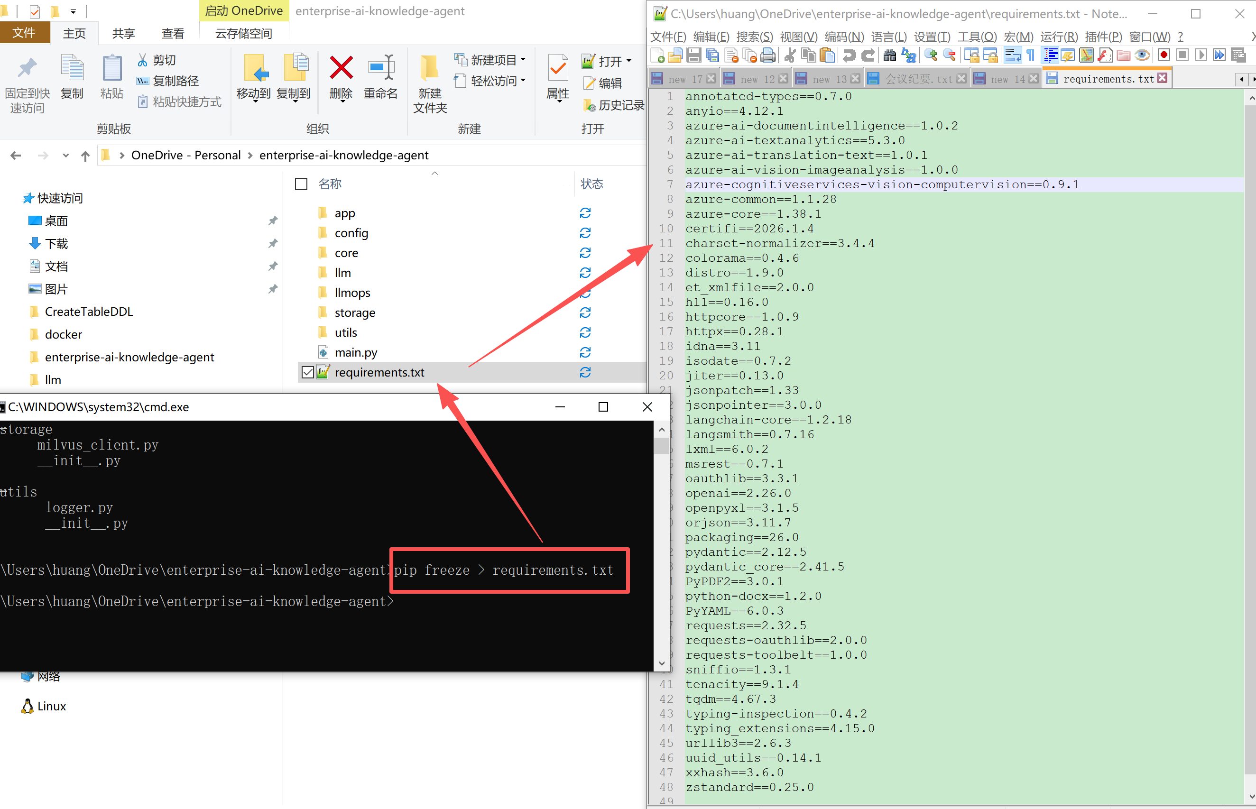Click the cmd window vertical scrollbar thumb
1256x809 pixels.
tap(661, 446)
